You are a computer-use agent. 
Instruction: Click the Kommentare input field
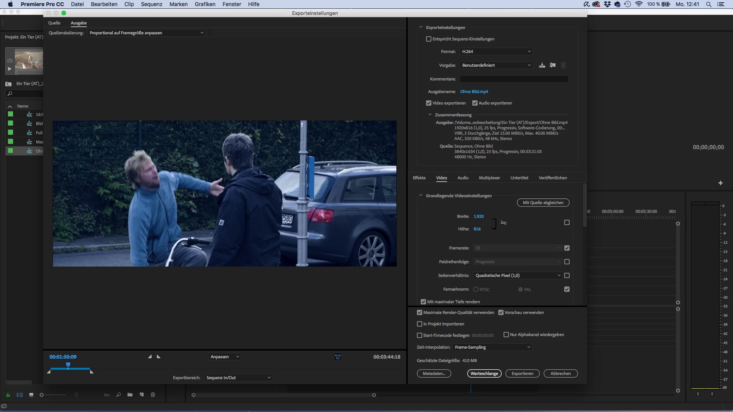coord(514,79)
